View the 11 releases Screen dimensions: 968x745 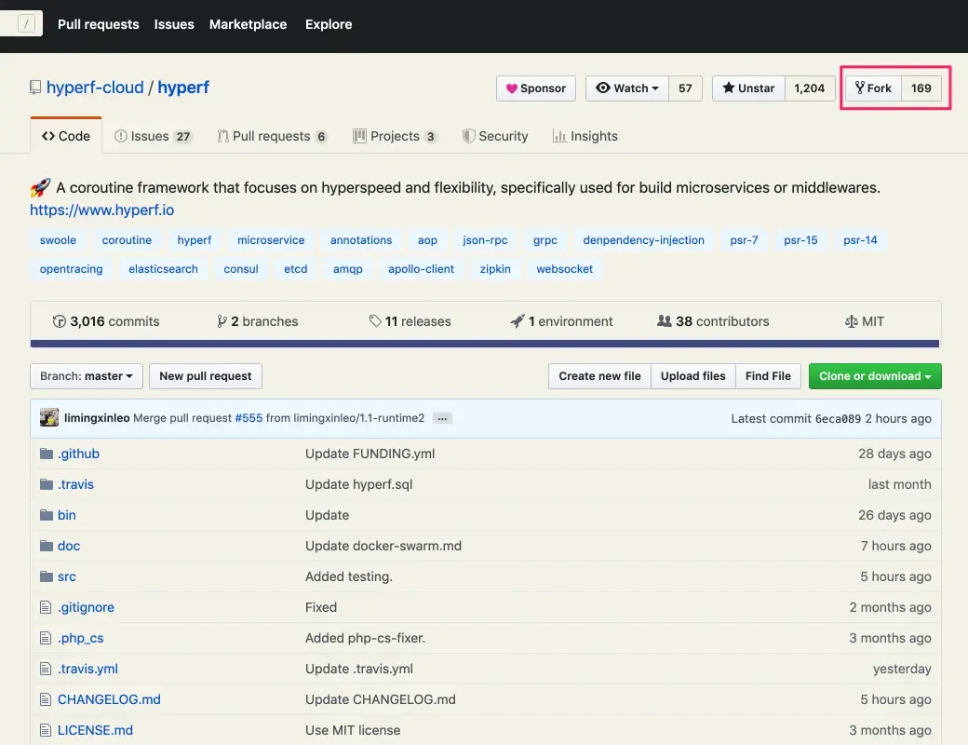coord(410,321)
